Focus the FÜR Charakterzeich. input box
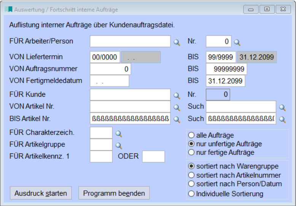Image resolution: width=296 pixels, height=206 pixels. point(101,133)
